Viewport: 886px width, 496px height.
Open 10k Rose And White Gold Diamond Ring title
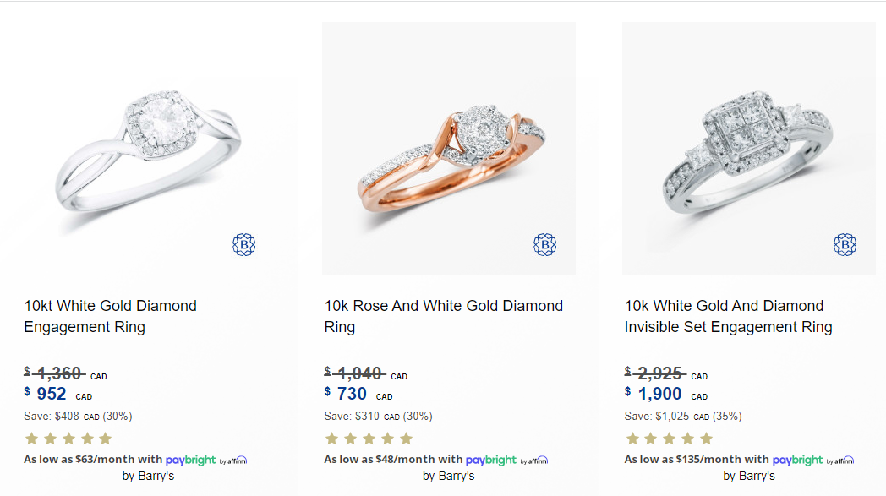click(x=444, y=316)
